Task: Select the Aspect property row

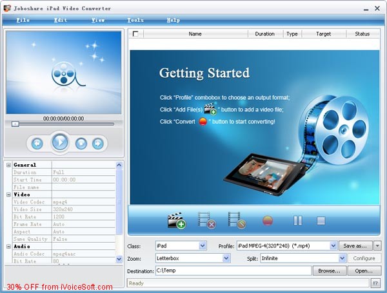Action: point(64,232)
